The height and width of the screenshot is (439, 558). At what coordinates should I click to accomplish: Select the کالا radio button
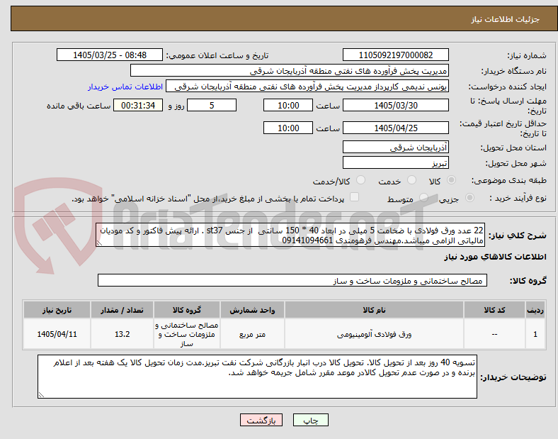point(451,180)
